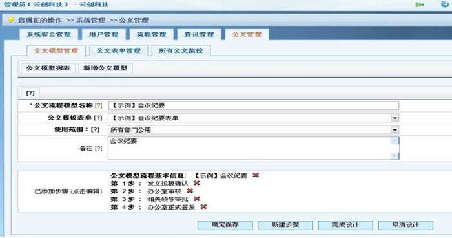This screenshot has height=238, width=452.
Task: Remove step 3 相关领导审批 using red X
Action: click(196, 199)
